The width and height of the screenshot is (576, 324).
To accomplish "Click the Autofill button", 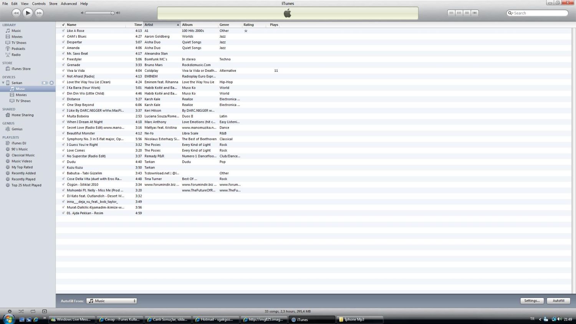I will (x=558, y=301).
